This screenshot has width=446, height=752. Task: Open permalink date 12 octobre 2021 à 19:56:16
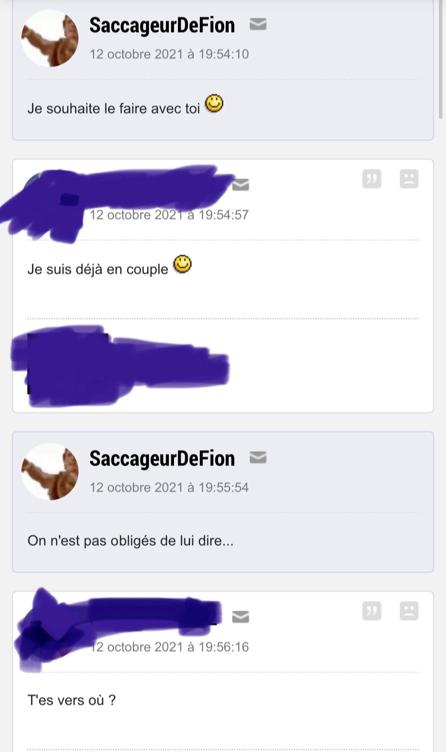tap(169, 647)
